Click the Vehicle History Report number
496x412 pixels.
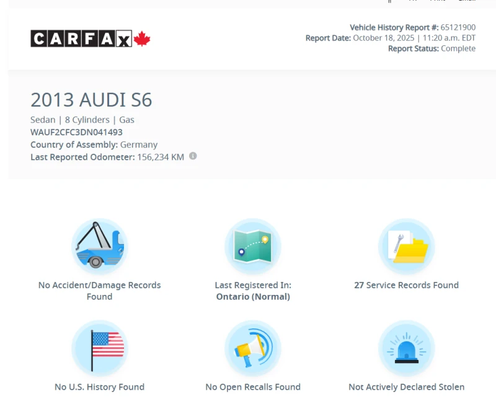[x=458, y=27]
